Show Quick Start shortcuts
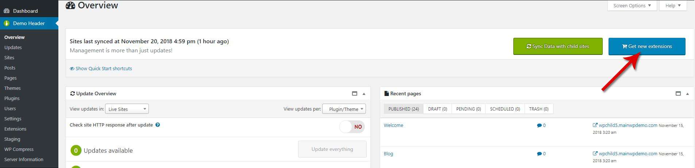Viewport: 695px width, 168px height. 101,68
